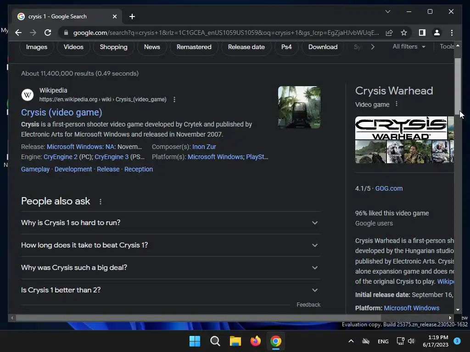This screenshot has width=470, height=352.
Task: Jump to Development section link
Action: point(73,169)
